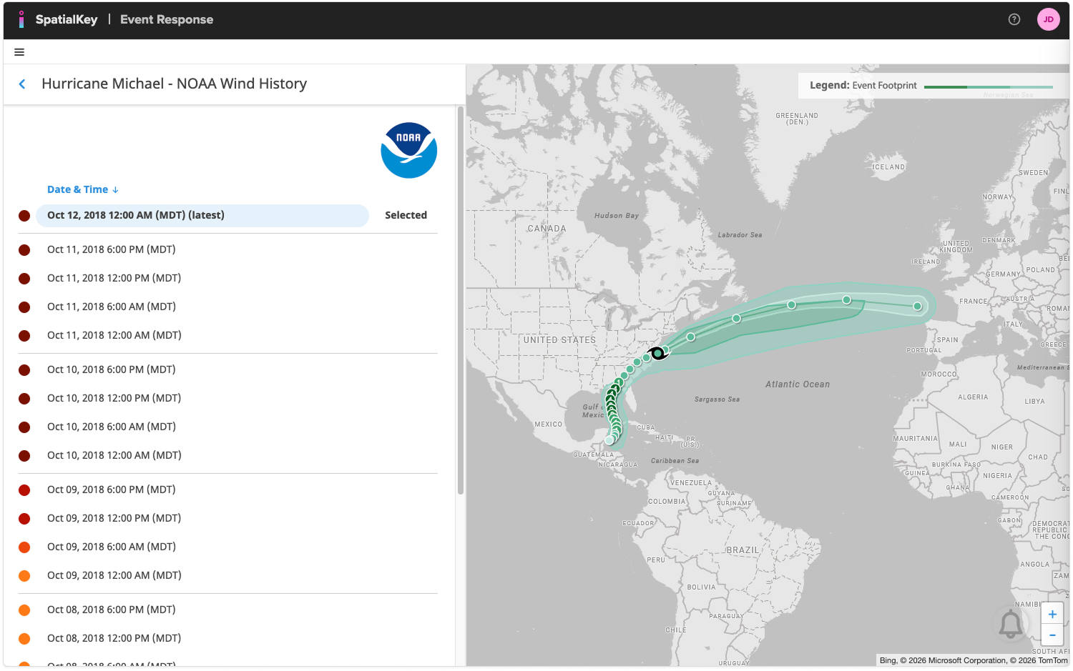Open the JD user profile avatar

[1048, 19]
